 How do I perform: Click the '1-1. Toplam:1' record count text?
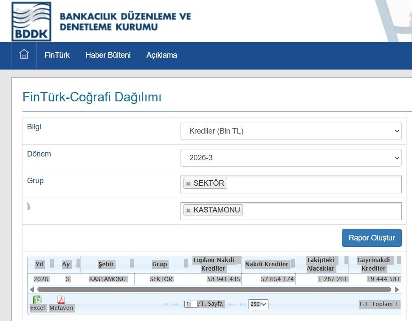point(378,304)
